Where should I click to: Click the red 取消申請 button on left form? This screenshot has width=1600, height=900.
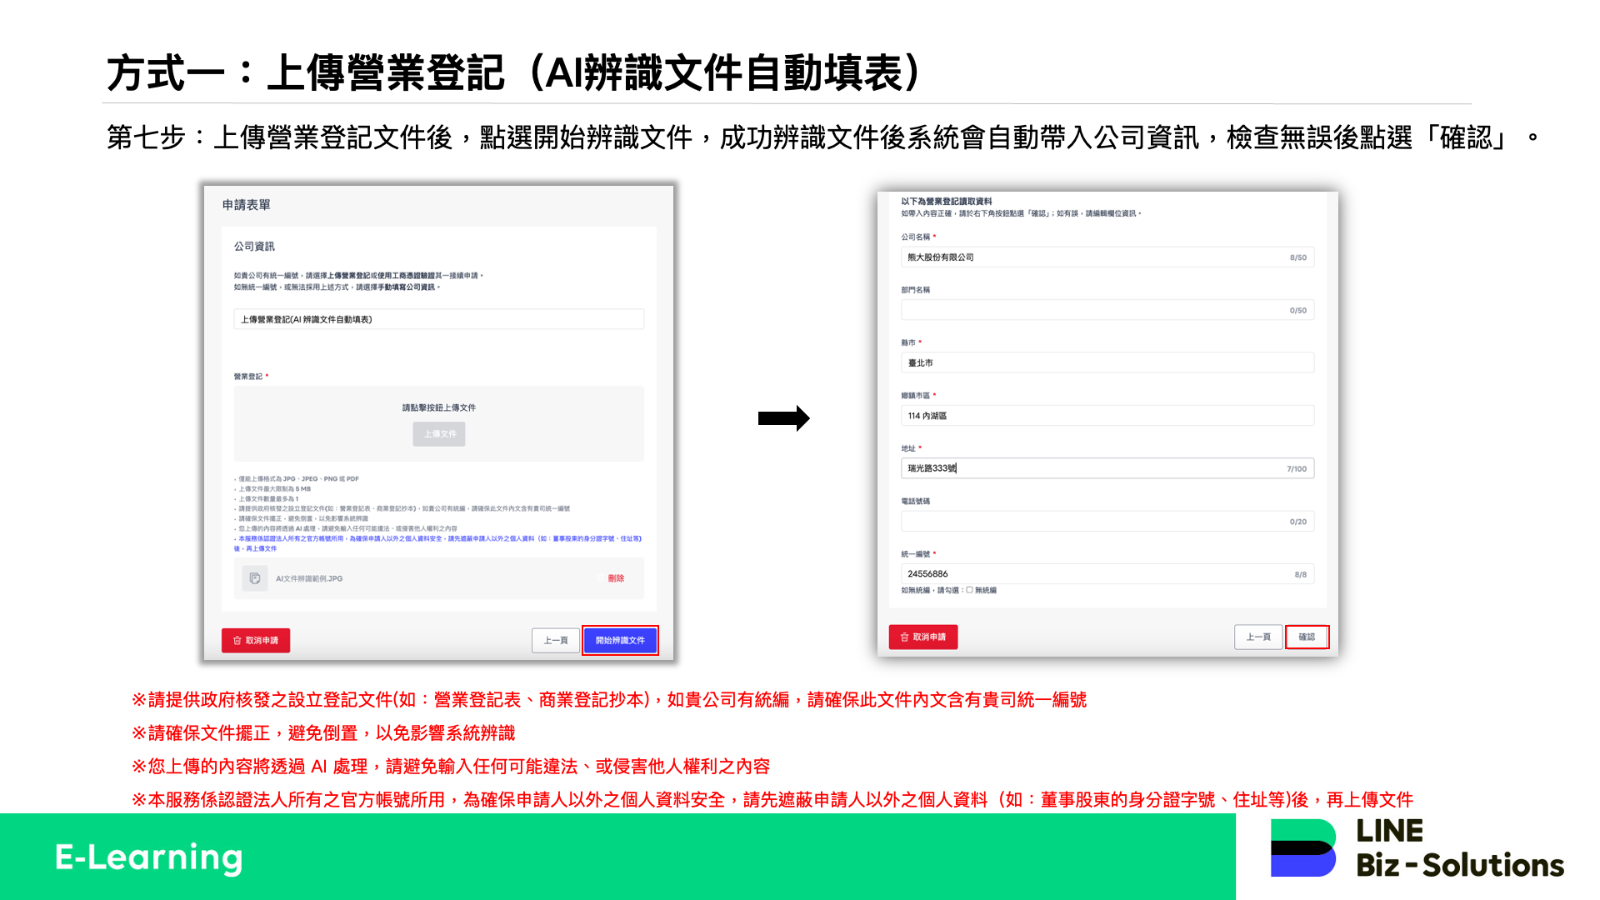click(256, 640)
